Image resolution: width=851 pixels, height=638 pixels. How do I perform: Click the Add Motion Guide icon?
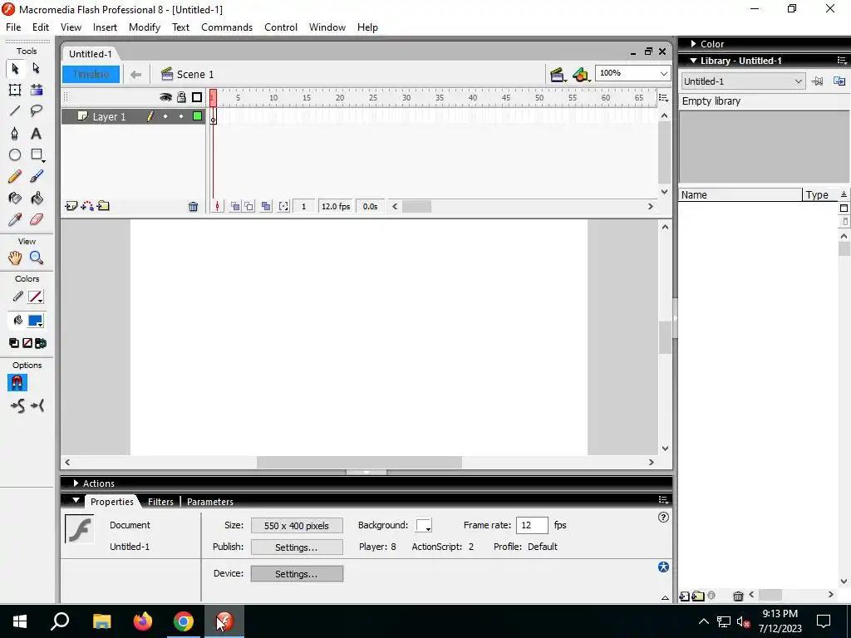point(86,206)
